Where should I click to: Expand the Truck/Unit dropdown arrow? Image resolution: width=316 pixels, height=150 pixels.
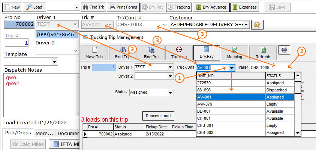(x=232, y=68)
